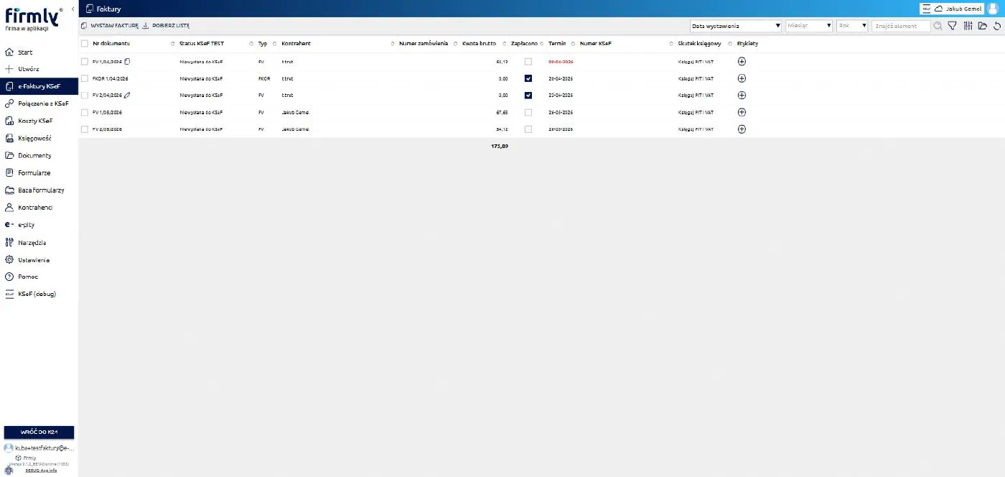Image resolution: width=1005 pixels, height=477 pixels.
Task: Select the FV 1/04/2026 row checkbox
Action: [x=85, y=62]
